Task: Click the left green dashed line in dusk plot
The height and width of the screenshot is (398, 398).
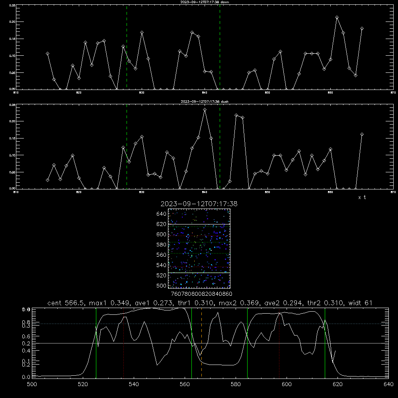Action: coord(127,146)
